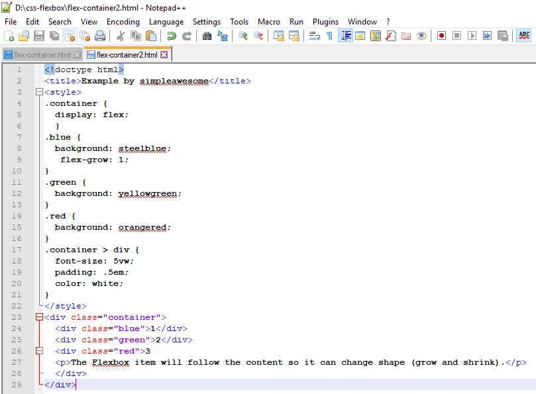This screenshot has height=394, width=536.
Task: Open the Macro menu
Action: (x=269, y=22)
